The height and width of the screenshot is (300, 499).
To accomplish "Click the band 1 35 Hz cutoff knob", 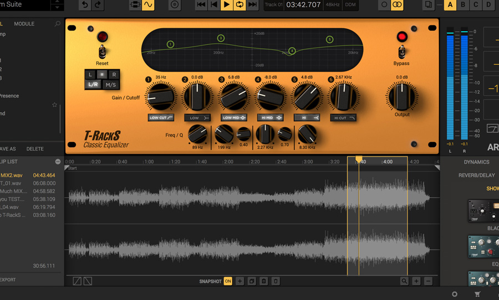I will click(x=161, y=97).
